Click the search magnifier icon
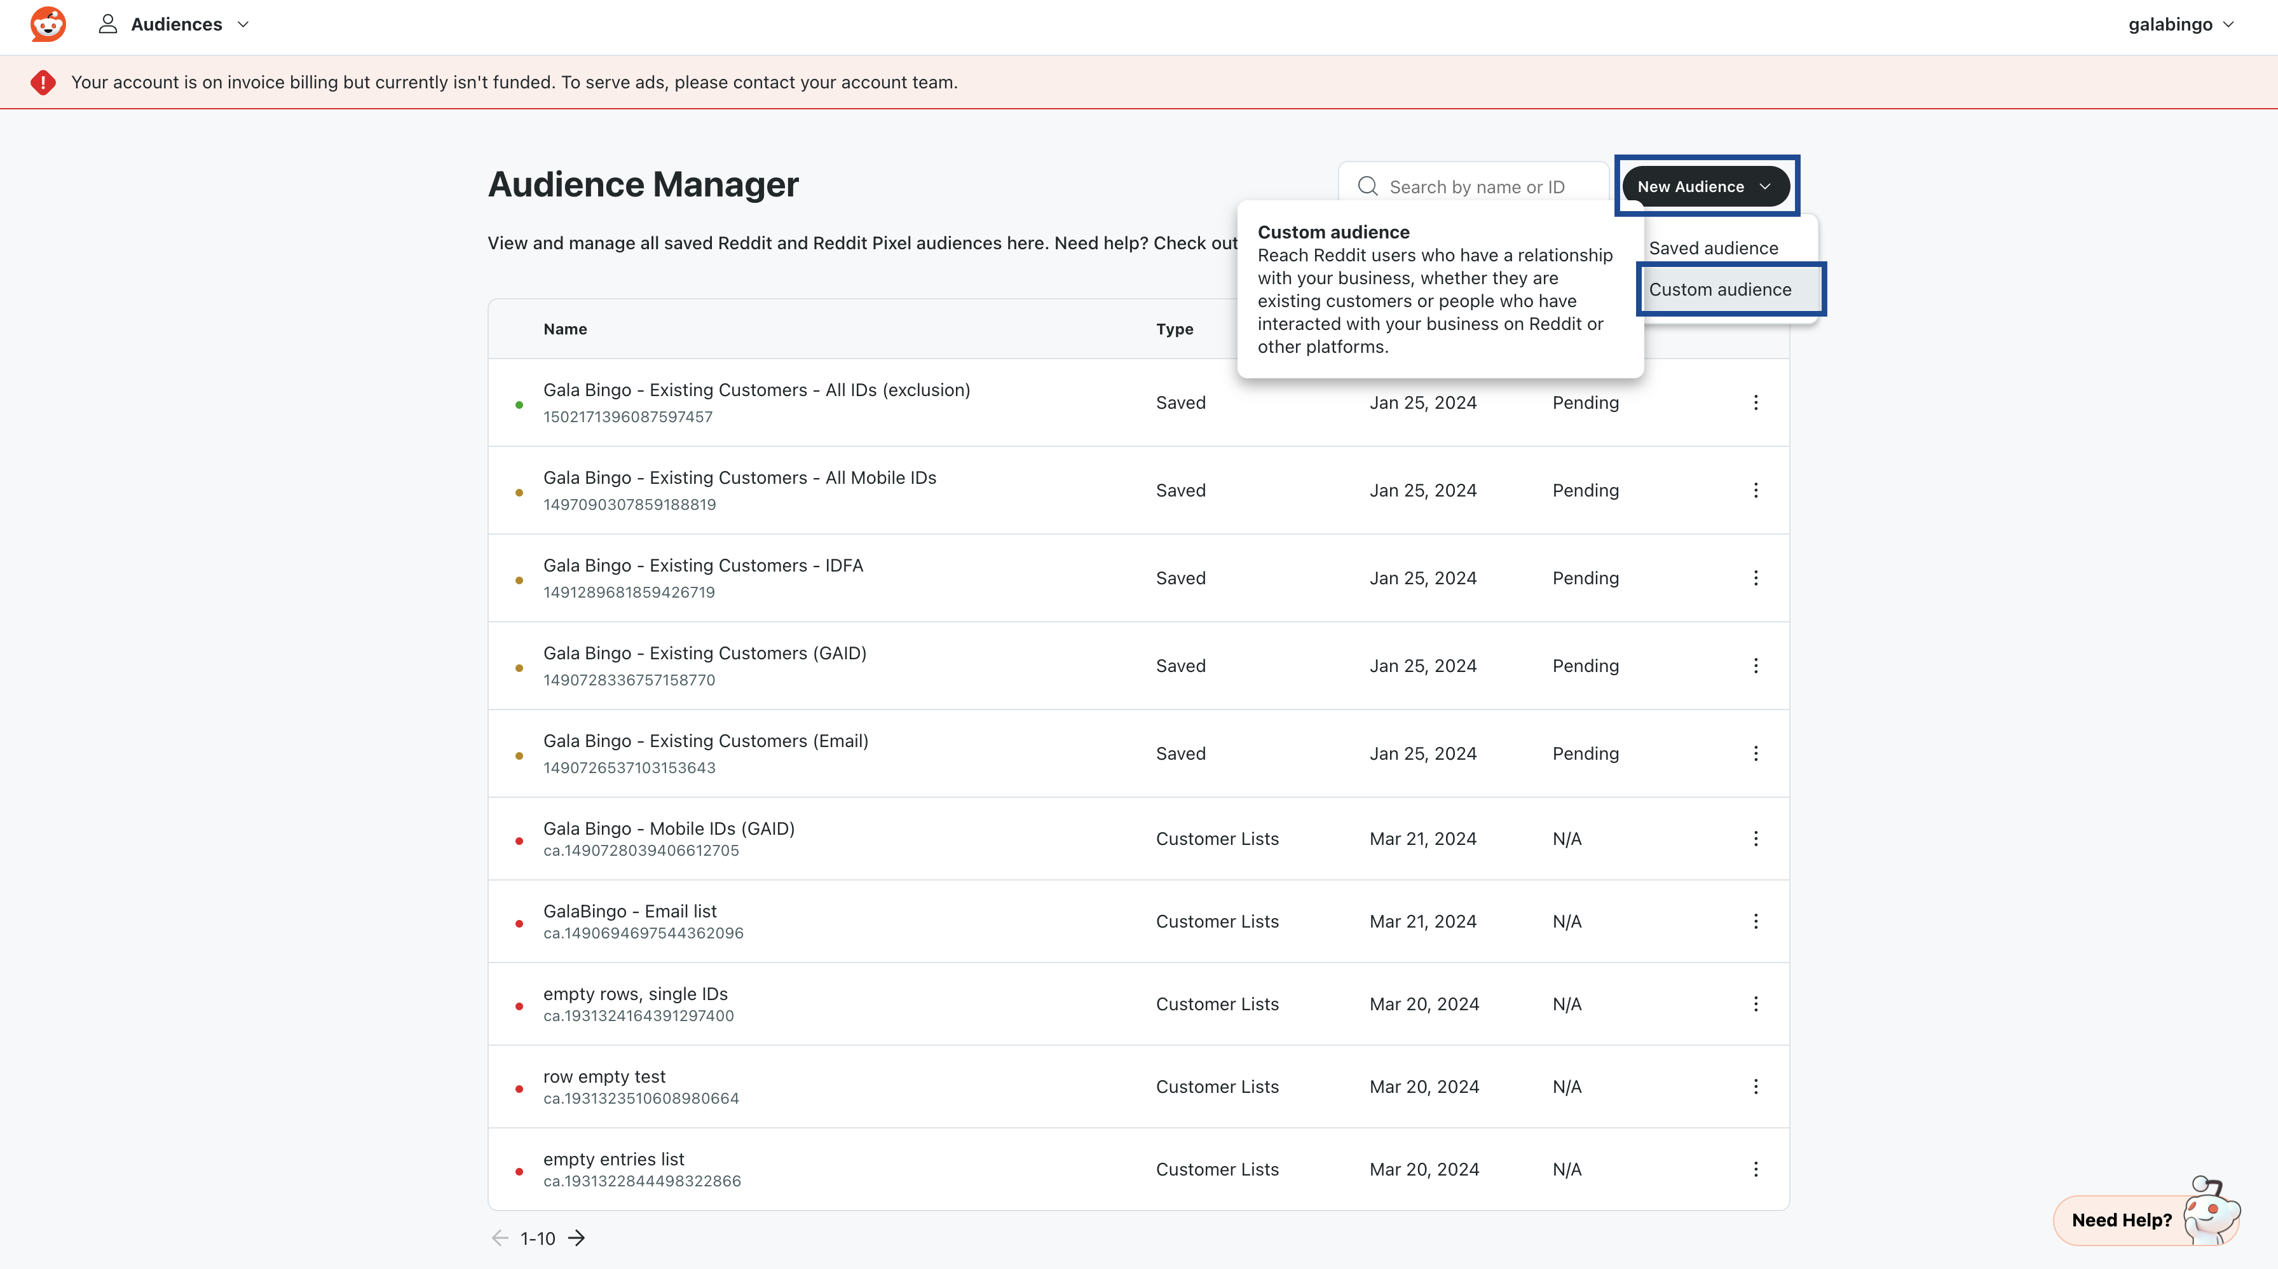Viewport: 2278px width, 1269px height. [x=1368, y=186]
